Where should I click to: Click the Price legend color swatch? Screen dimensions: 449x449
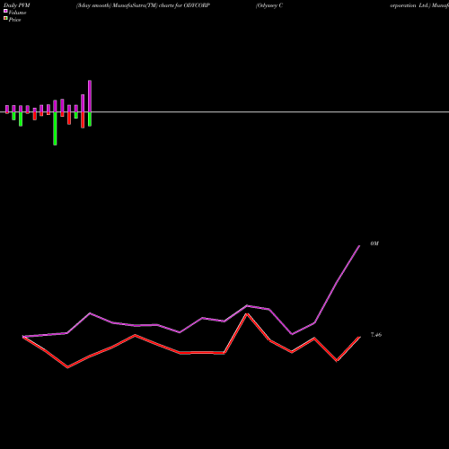(x=5, y=18)
